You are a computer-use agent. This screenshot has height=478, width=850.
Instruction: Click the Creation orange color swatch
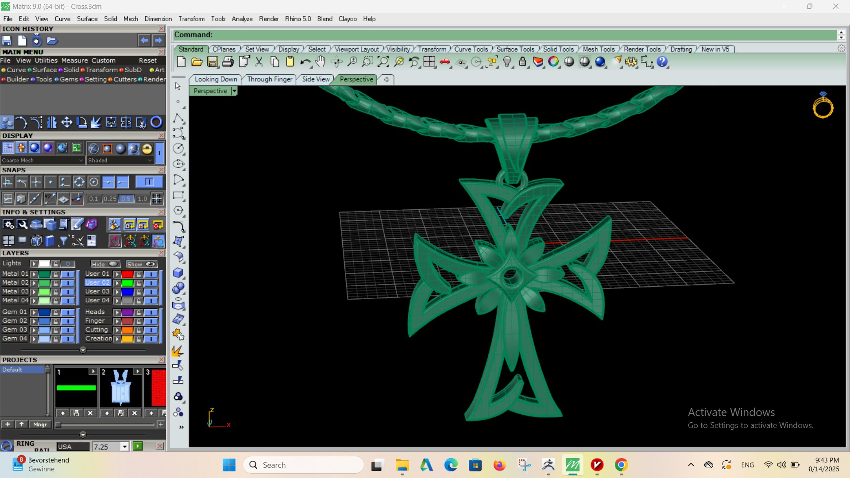click(127, 339)
